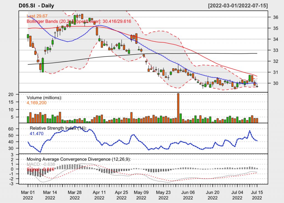Click the 36 price axis label
The width and height of the screenshot is (284, 203).
pyautogui.click(x=276, y=17)
